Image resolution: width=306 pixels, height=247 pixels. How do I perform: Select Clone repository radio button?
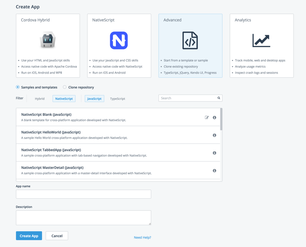click(64, 87)
